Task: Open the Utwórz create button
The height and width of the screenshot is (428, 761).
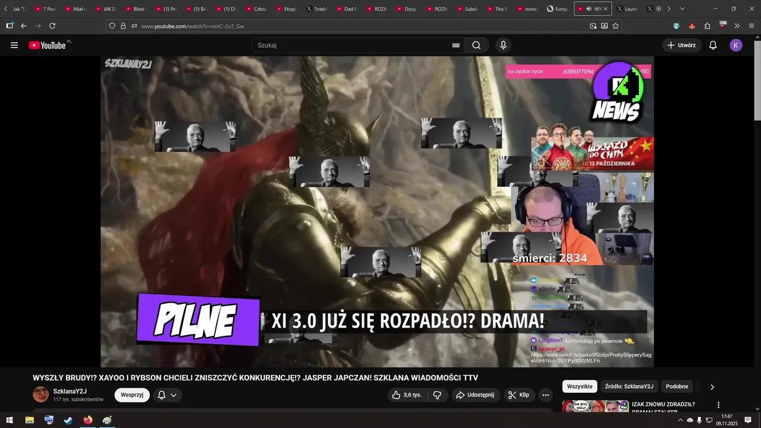Action: 682,45
